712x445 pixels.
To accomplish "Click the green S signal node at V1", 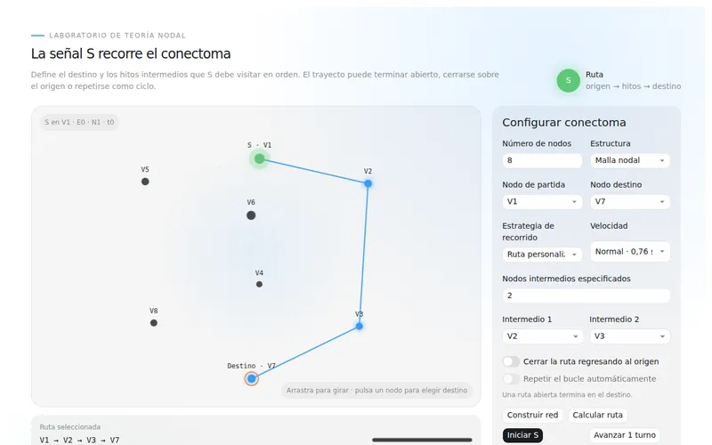I will pyautogui.click(x=259, y=158).
